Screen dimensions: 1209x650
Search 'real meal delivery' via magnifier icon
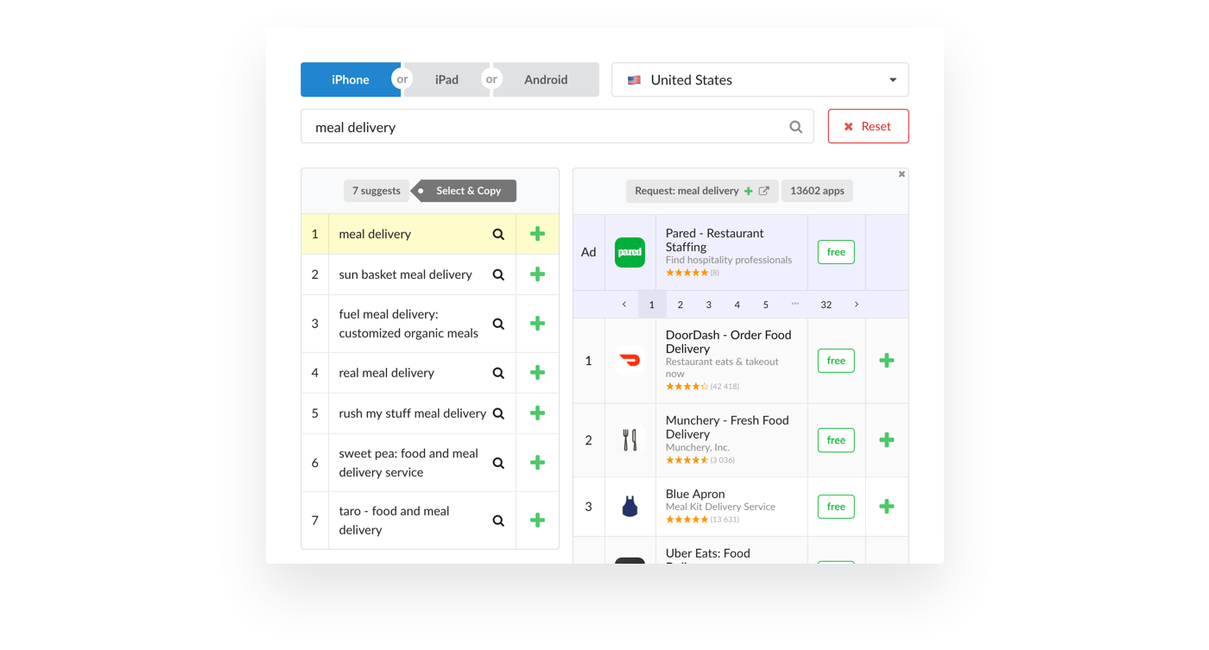(498, 373)
